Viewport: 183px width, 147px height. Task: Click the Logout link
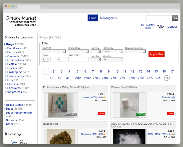[172, 27]
